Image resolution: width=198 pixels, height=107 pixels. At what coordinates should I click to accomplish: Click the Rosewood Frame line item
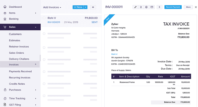click(x=127, y=82)
